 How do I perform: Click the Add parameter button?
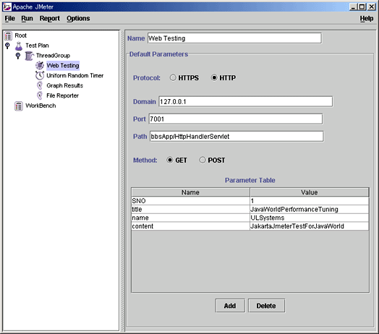pos(230,306)
